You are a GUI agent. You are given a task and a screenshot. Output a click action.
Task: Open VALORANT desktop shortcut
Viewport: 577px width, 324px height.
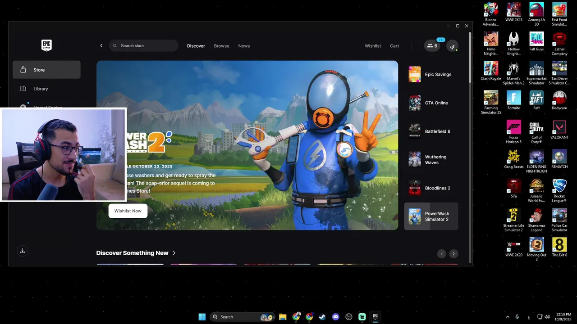tap(559, 130)
